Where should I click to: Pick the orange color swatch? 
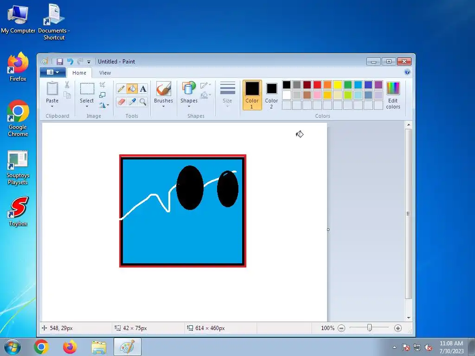[x=327, y=85]
